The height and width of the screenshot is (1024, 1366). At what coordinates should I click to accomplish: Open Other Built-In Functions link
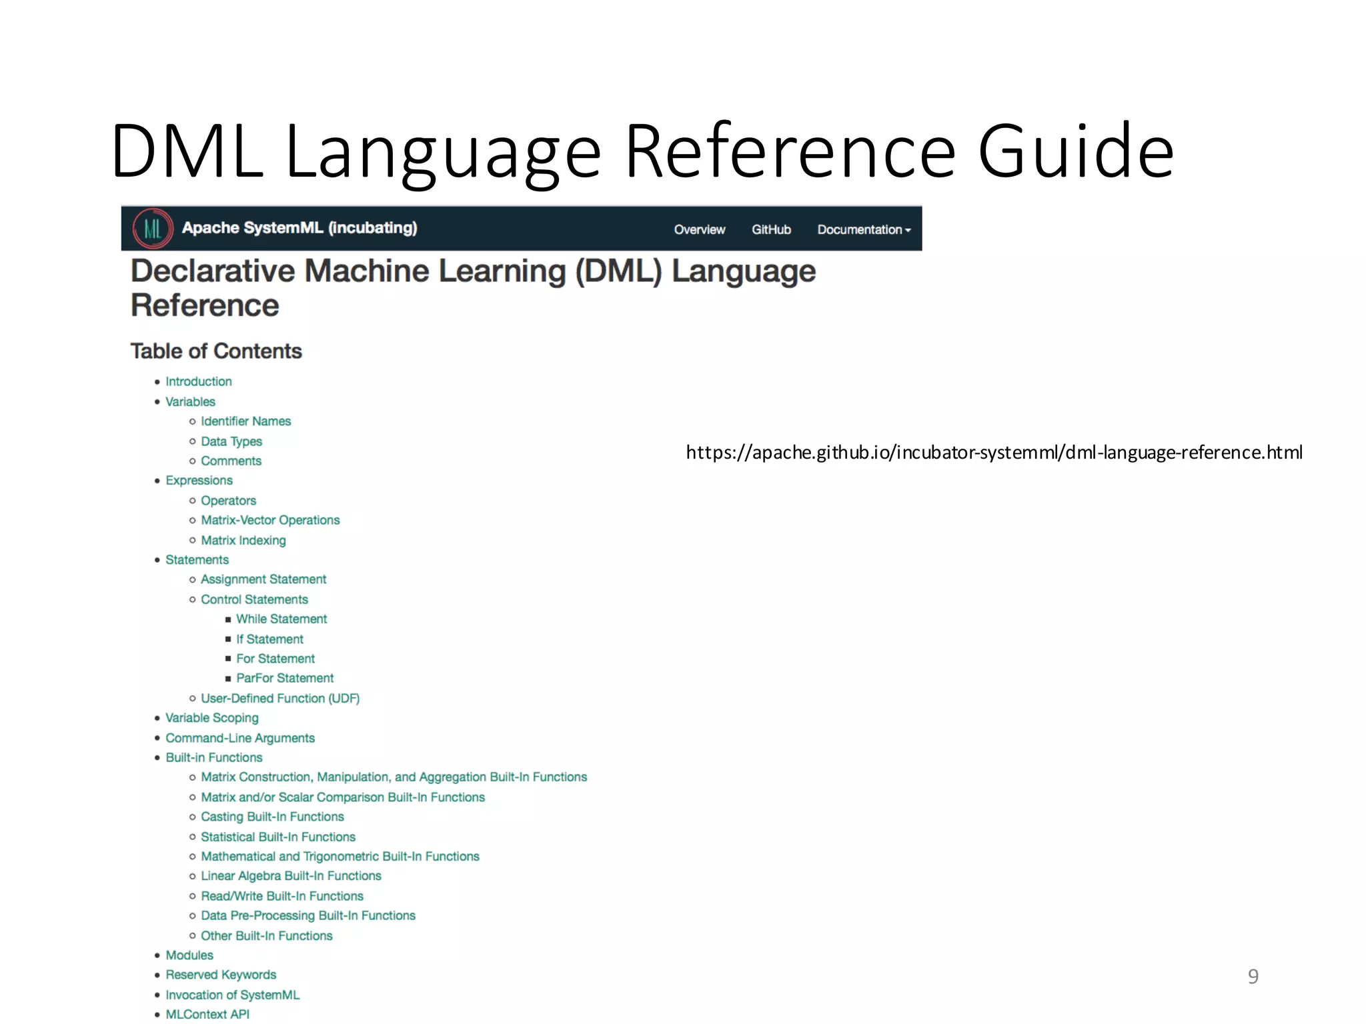(x=267, y=936)
